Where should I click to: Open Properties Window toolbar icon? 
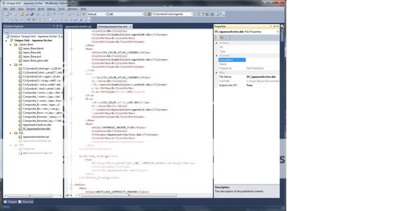tap(203, 14)
